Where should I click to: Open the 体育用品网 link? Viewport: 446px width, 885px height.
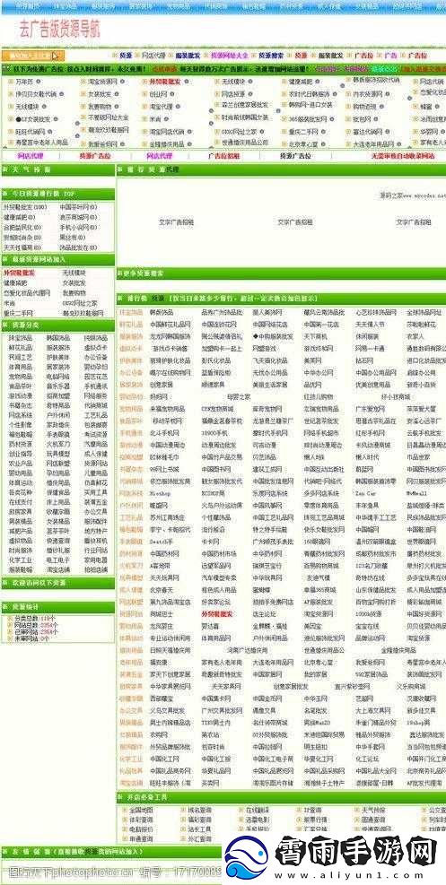[x=215, y=638]
